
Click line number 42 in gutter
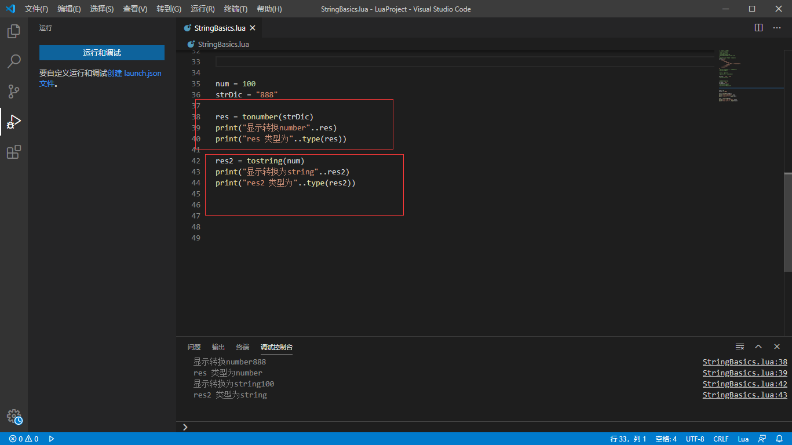(x=196, y=161)
